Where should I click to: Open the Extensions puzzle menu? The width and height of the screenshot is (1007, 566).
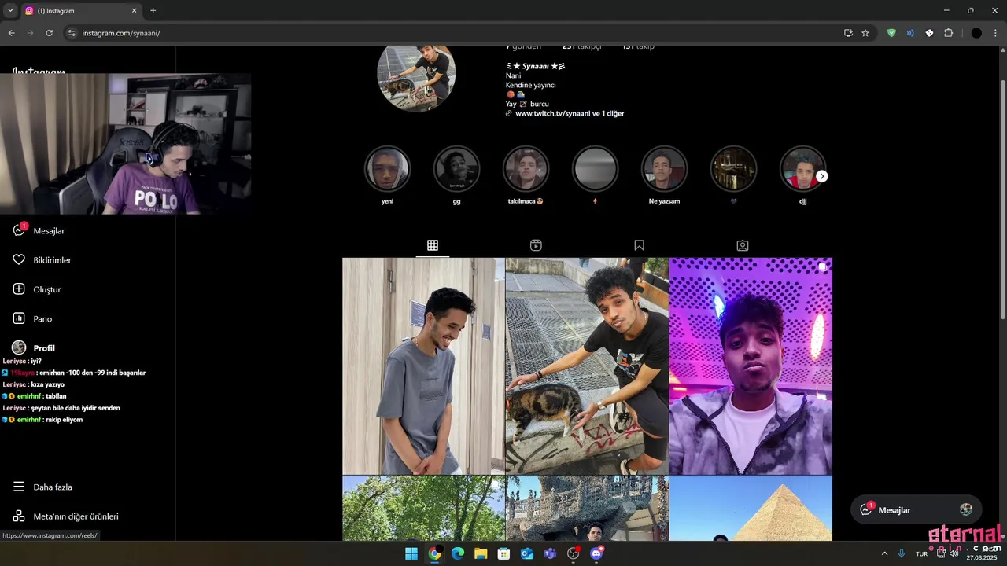[948, 33]
